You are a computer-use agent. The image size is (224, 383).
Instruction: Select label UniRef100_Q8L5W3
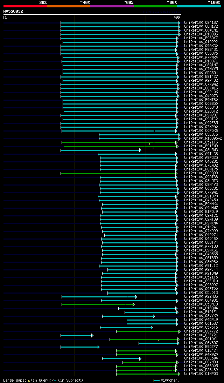point(201,150)
